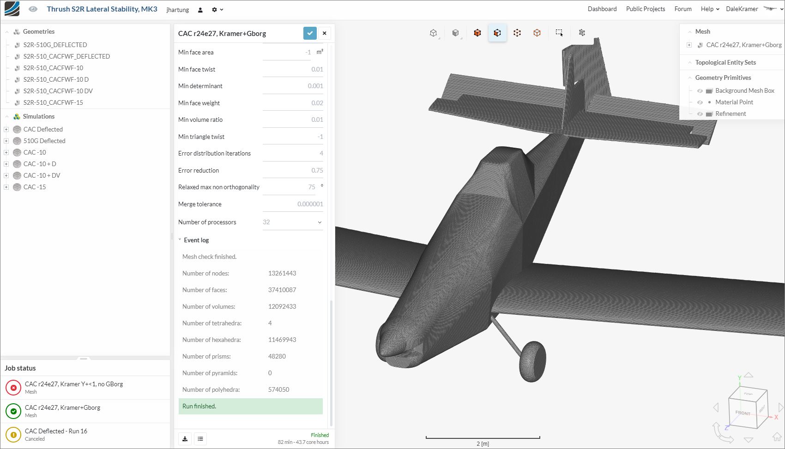The height and width of the screenshot is (449, 785).
Task: Click the down arrow below the orientation cube
Action: pyautogui.click(x=749, y=440)
